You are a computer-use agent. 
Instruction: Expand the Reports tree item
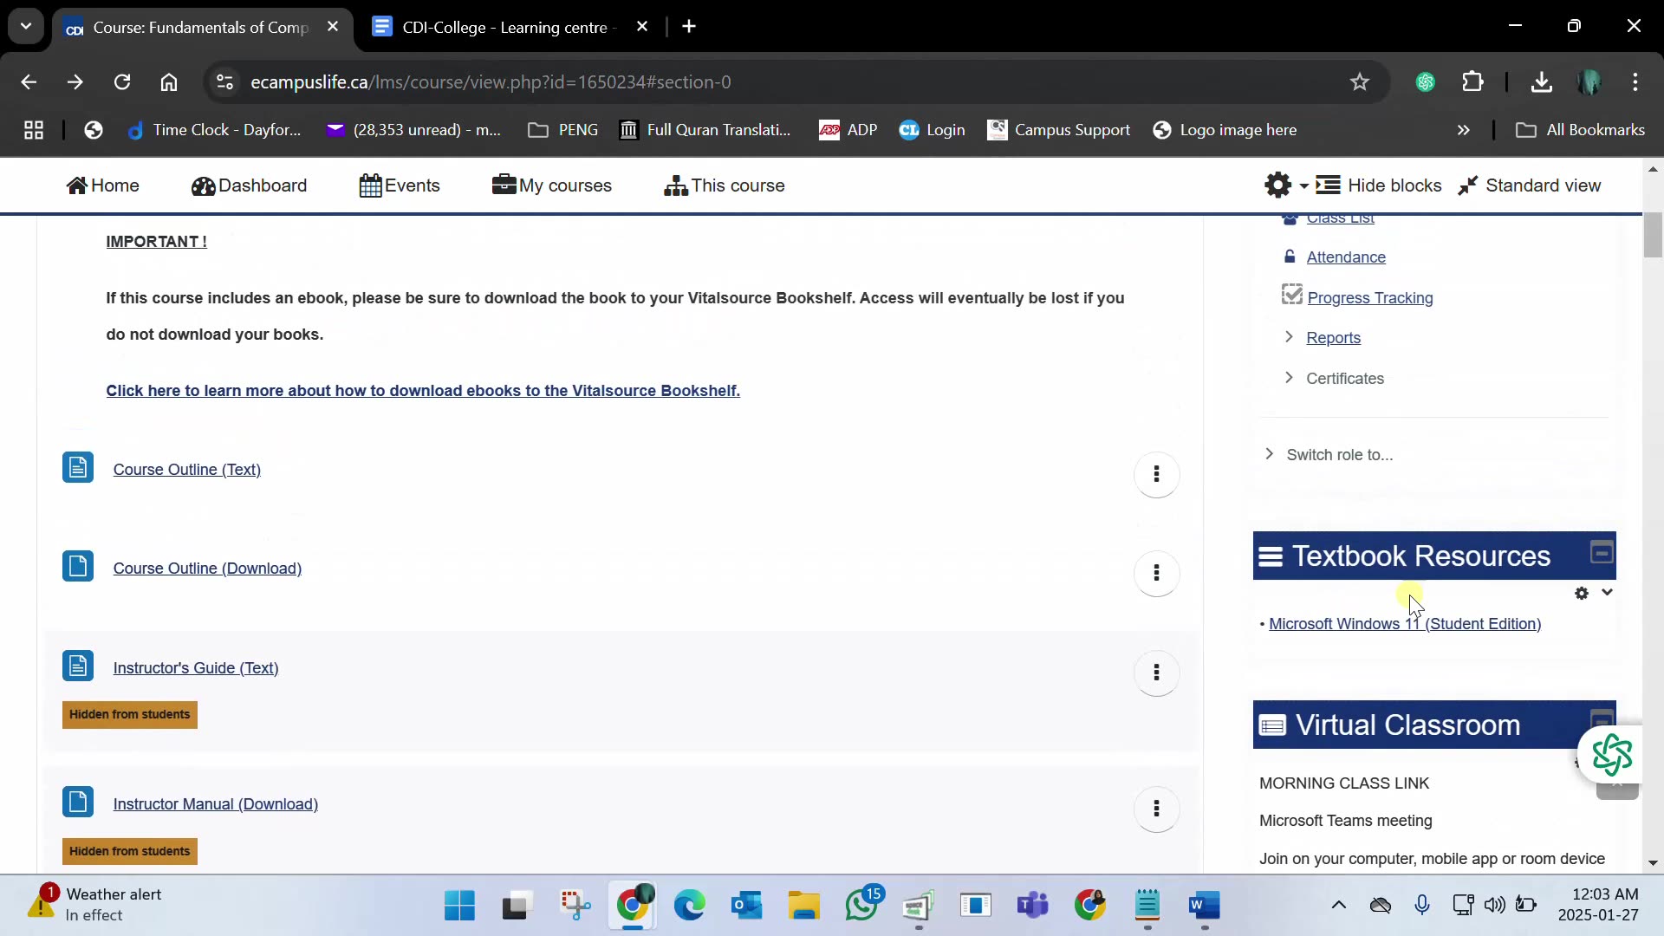tap(1289, 337)
